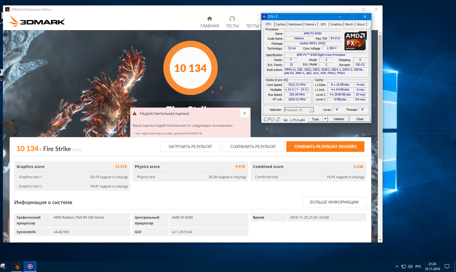
Task: Expand the Tools dropdown arrow in CPU-Z
Action: click(325, 119)
